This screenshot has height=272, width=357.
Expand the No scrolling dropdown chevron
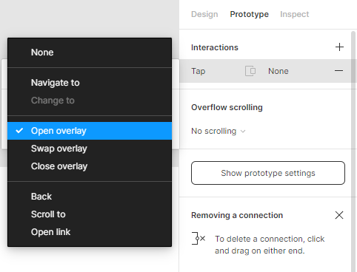click(243, 132)
